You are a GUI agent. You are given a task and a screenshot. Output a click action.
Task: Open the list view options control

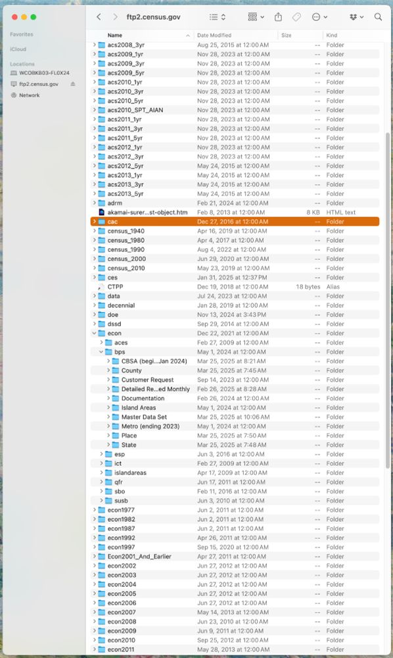(218, 17)
